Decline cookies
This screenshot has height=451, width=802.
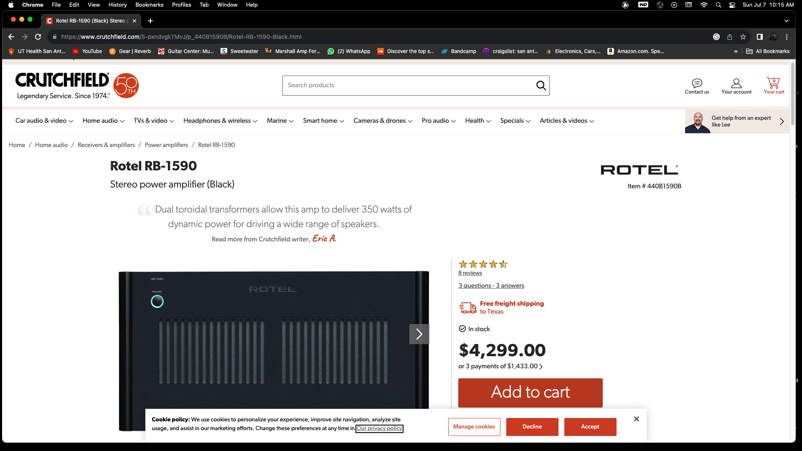coord(532,427)
